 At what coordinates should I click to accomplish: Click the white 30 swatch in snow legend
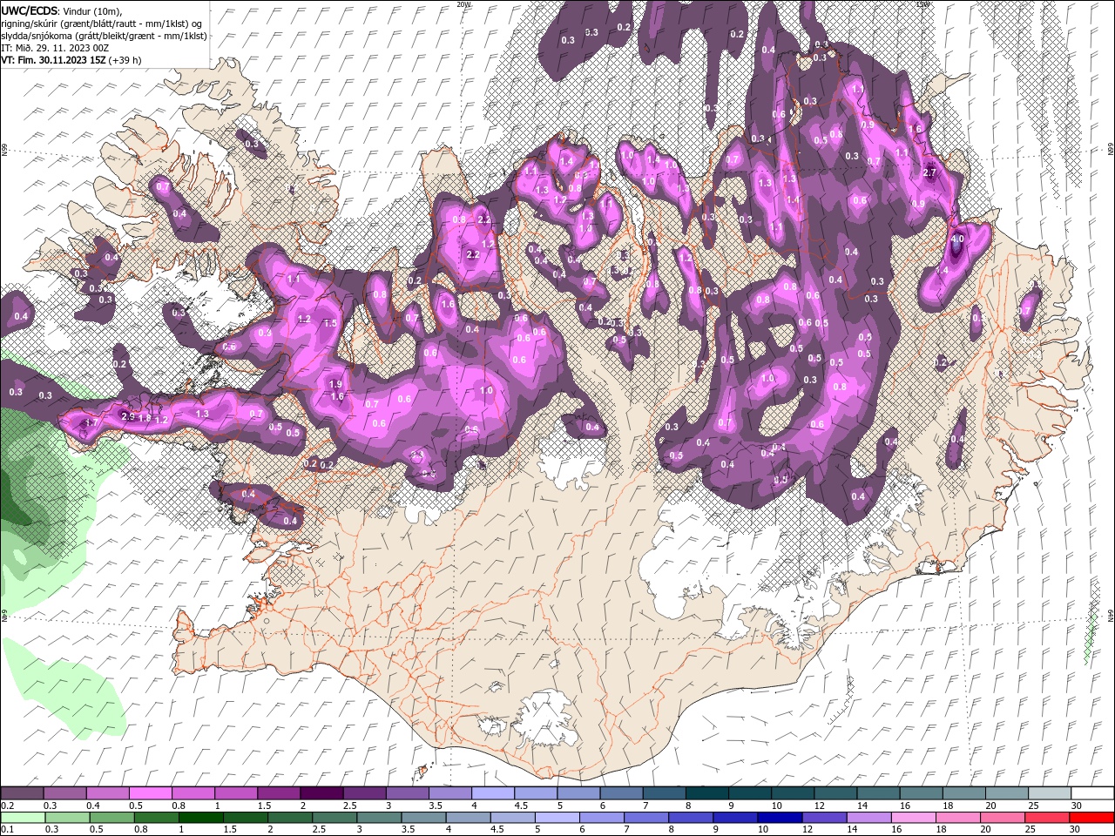(x=1091, y=793)
